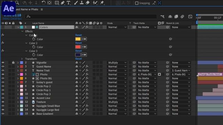Reset the Color 3 effect
This screenshot has width=223, height=125.
(78, 51)
